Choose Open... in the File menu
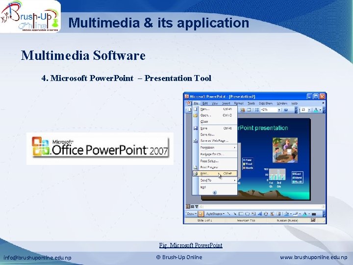This screenshot has height=265, width=353. click(215, 115)
